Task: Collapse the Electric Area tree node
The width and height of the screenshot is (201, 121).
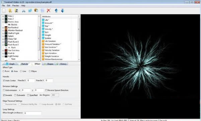Action: click(3, 22)
